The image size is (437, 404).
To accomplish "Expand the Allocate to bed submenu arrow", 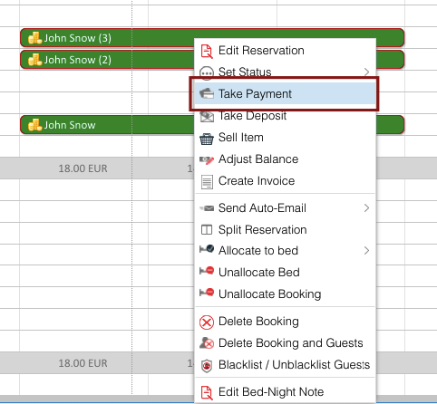I will coord(366,251).
